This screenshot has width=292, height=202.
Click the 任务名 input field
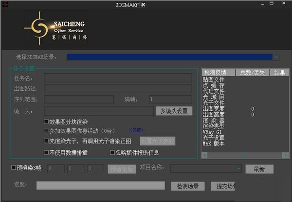[118, 78]
